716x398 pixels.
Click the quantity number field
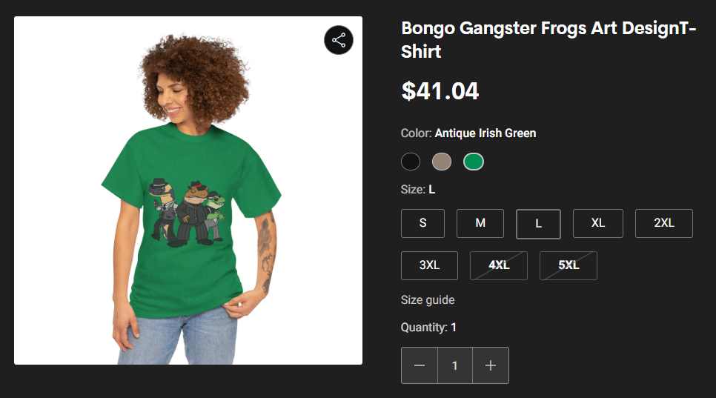point(455,365)
